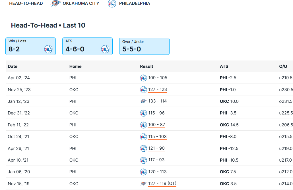This screenshot has width=293, height=190.
Task: Click the Head-To-Head • Last 10 heading
Action: 48,25
